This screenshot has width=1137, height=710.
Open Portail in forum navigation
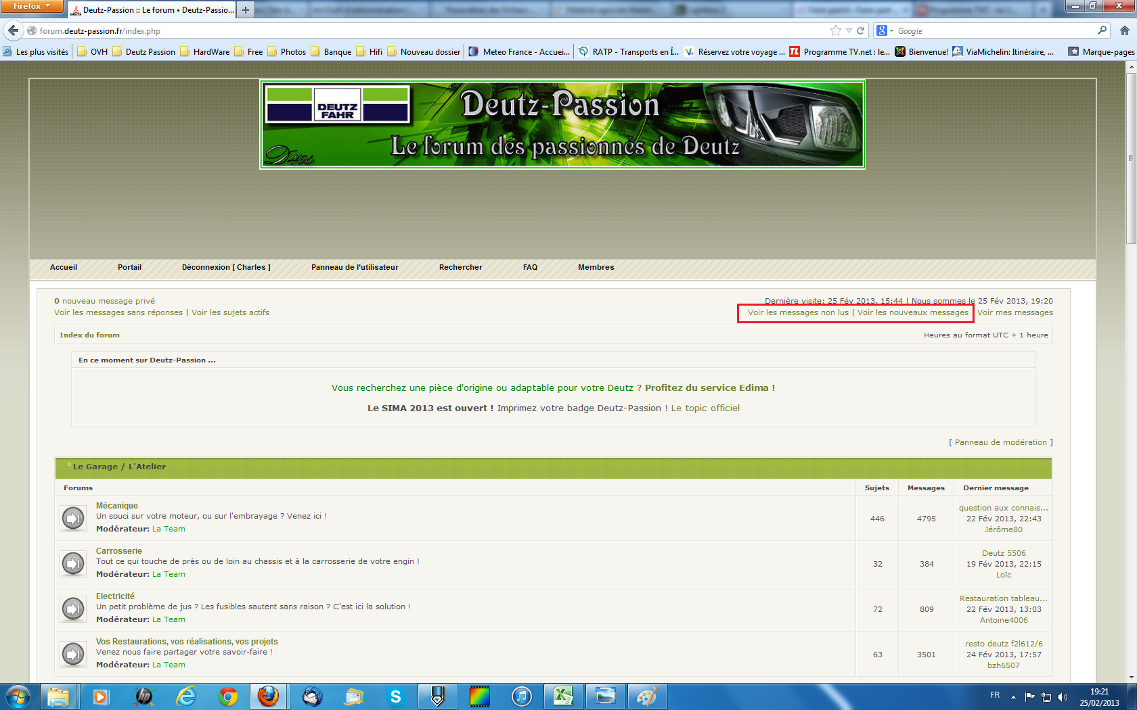pyautogui.click(x=129, y=267)
